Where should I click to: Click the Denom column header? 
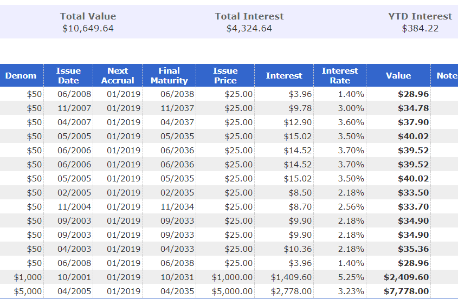click(x=21, y=76)
